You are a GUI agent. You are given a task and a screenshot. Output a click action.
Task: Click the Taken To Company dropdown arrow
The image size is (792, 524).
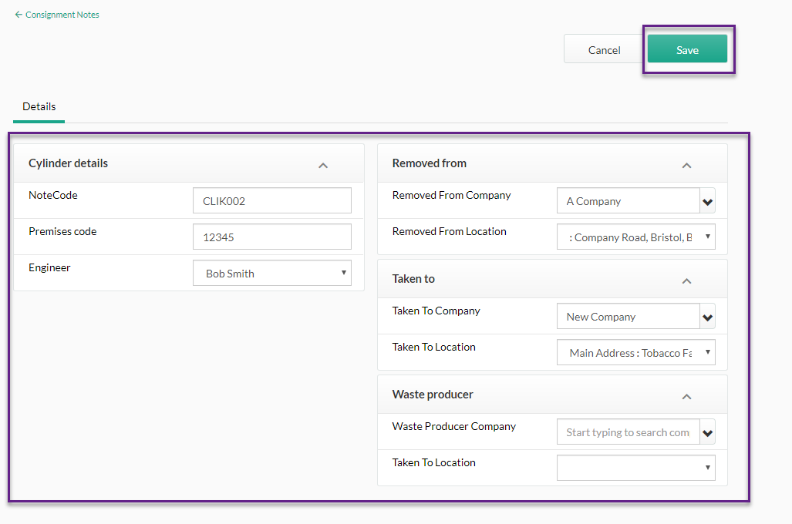point(707,316)
